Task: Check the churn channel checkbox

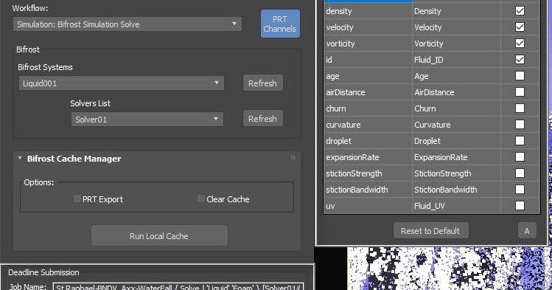Action: (x=520, y=108)
